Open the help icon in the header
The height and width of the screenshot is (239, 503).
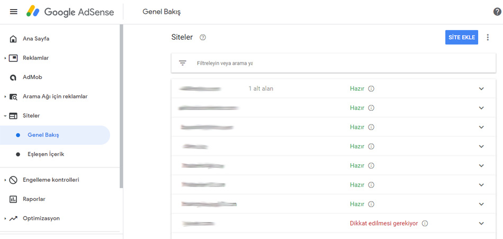[497, 12]
